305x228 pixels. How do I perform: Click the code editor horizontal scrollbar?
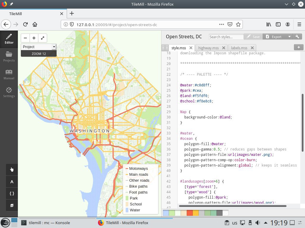[x=233, y=206]
